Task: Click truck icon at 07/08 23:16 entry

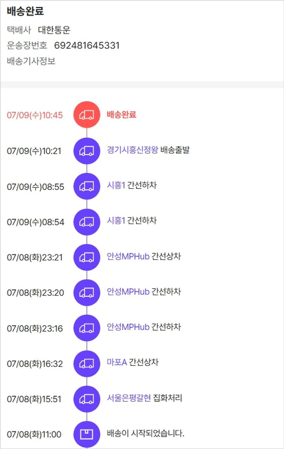Action: [x=87, y=328]
